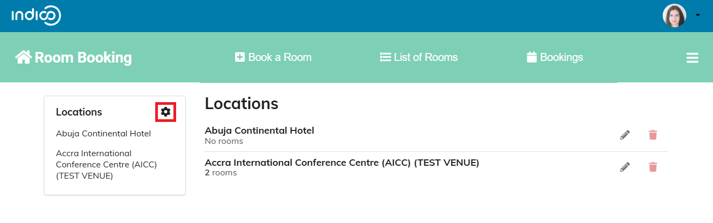
Task: Switch to the List of Rooms tab
Action: pyautogui.click(x=419, y=57)
